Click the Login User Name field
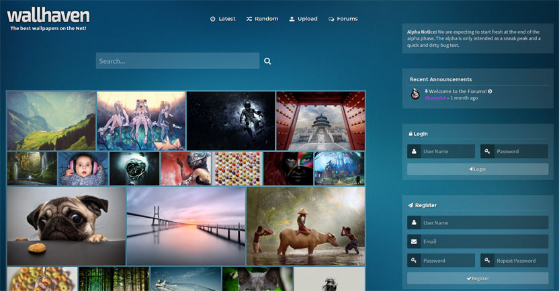 tap(447, 152)
